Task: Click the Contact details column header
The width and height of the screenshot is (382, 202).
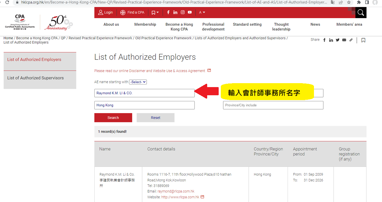Action: (161, 149)
